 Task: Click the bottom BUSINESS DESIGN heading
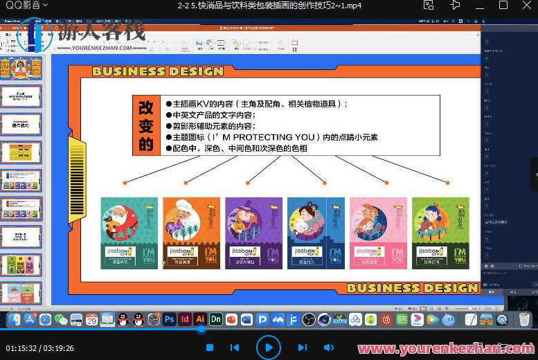tap(413, 288)
